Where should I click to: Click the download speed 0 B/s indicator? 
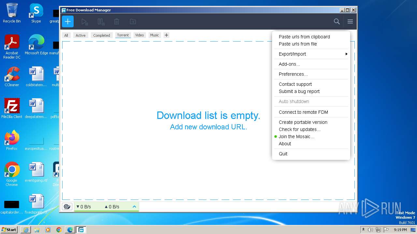(x=84, y=207)
